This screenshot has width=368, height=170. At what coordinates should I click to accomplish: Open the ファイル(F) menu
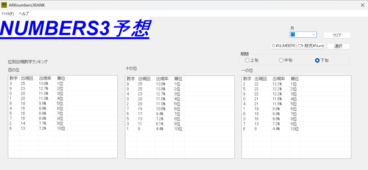click(8, 14)
